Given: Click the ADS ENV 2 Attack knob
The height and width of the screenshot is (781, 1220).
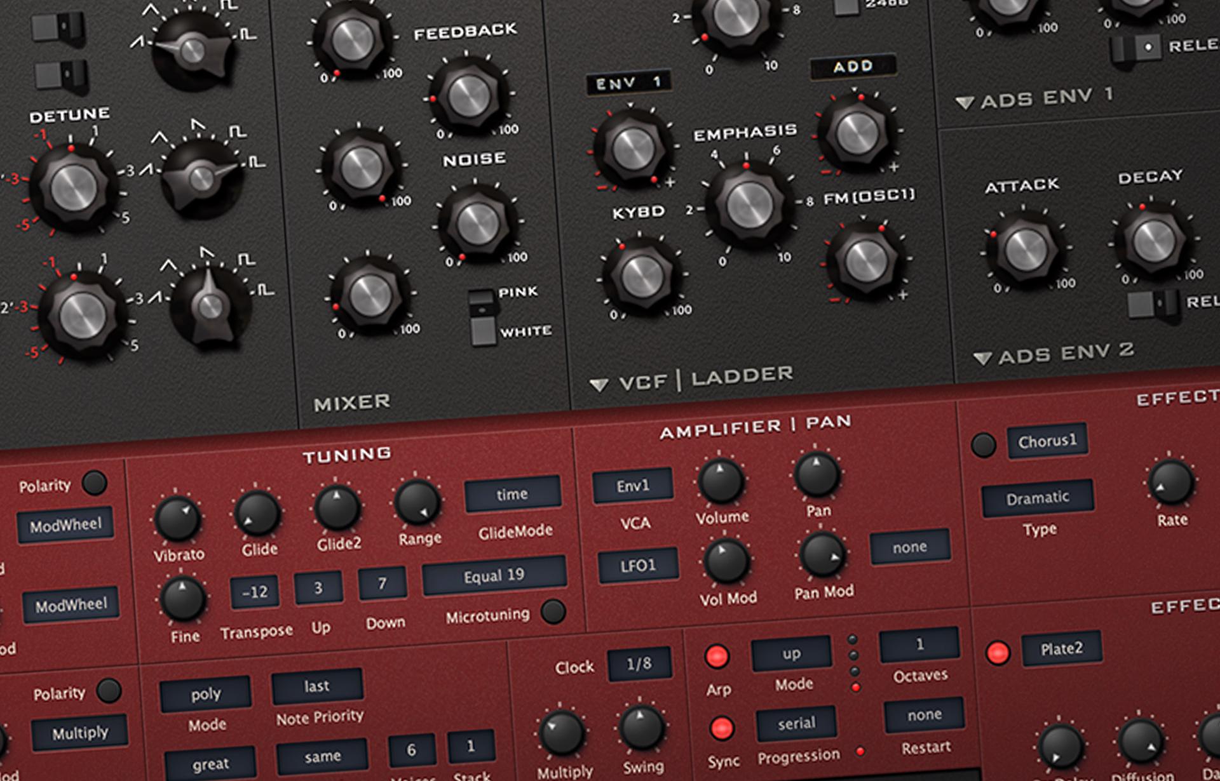Looking at the screenshot, I should pos(1025,249).
